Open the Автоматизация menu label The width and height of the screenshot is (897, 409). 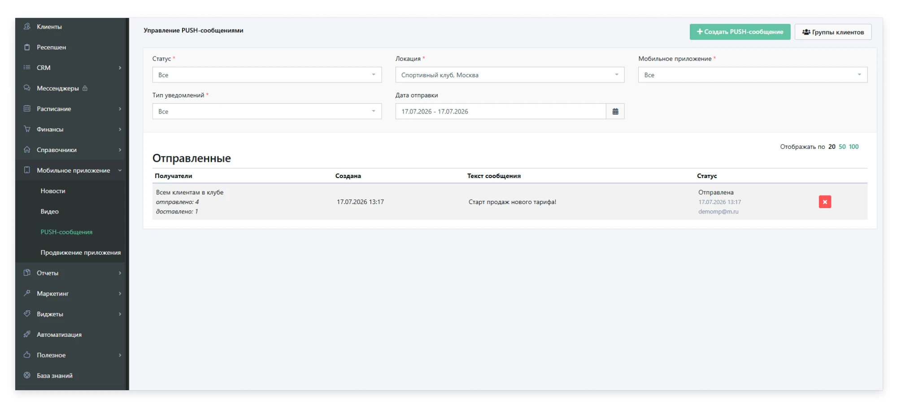click(x=59, y=335)
